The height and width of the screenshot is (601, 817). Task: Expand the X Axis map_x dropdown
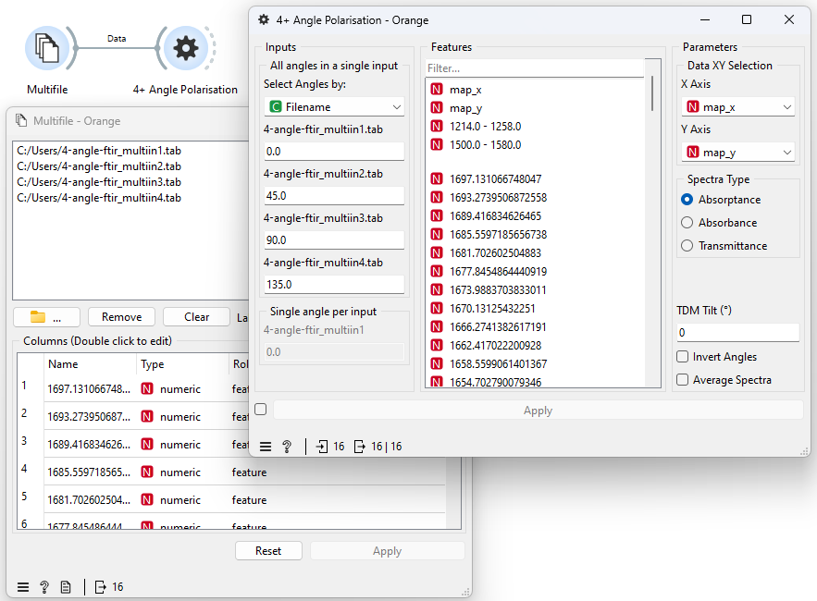click(737, 107)
